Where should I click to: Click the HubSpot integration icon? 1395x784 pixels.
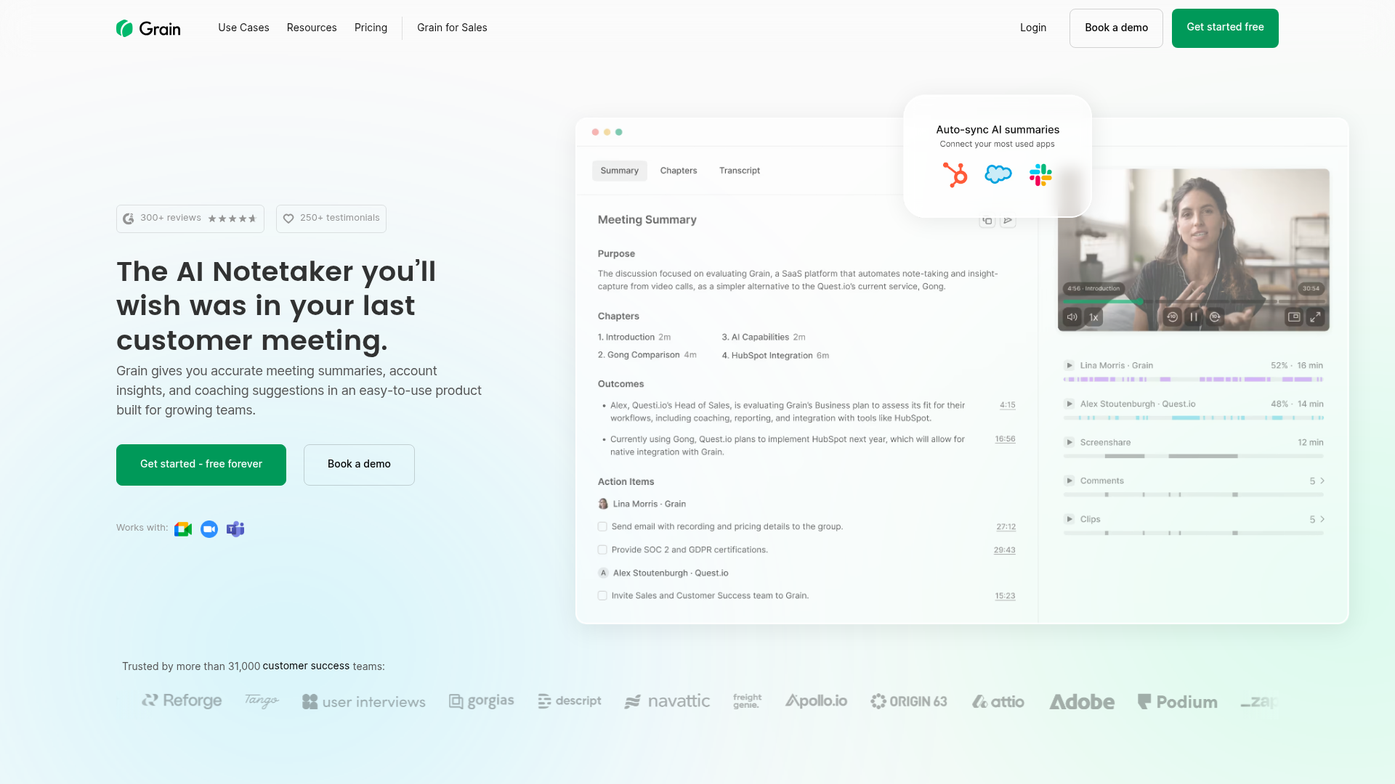(x=955, y=175)
